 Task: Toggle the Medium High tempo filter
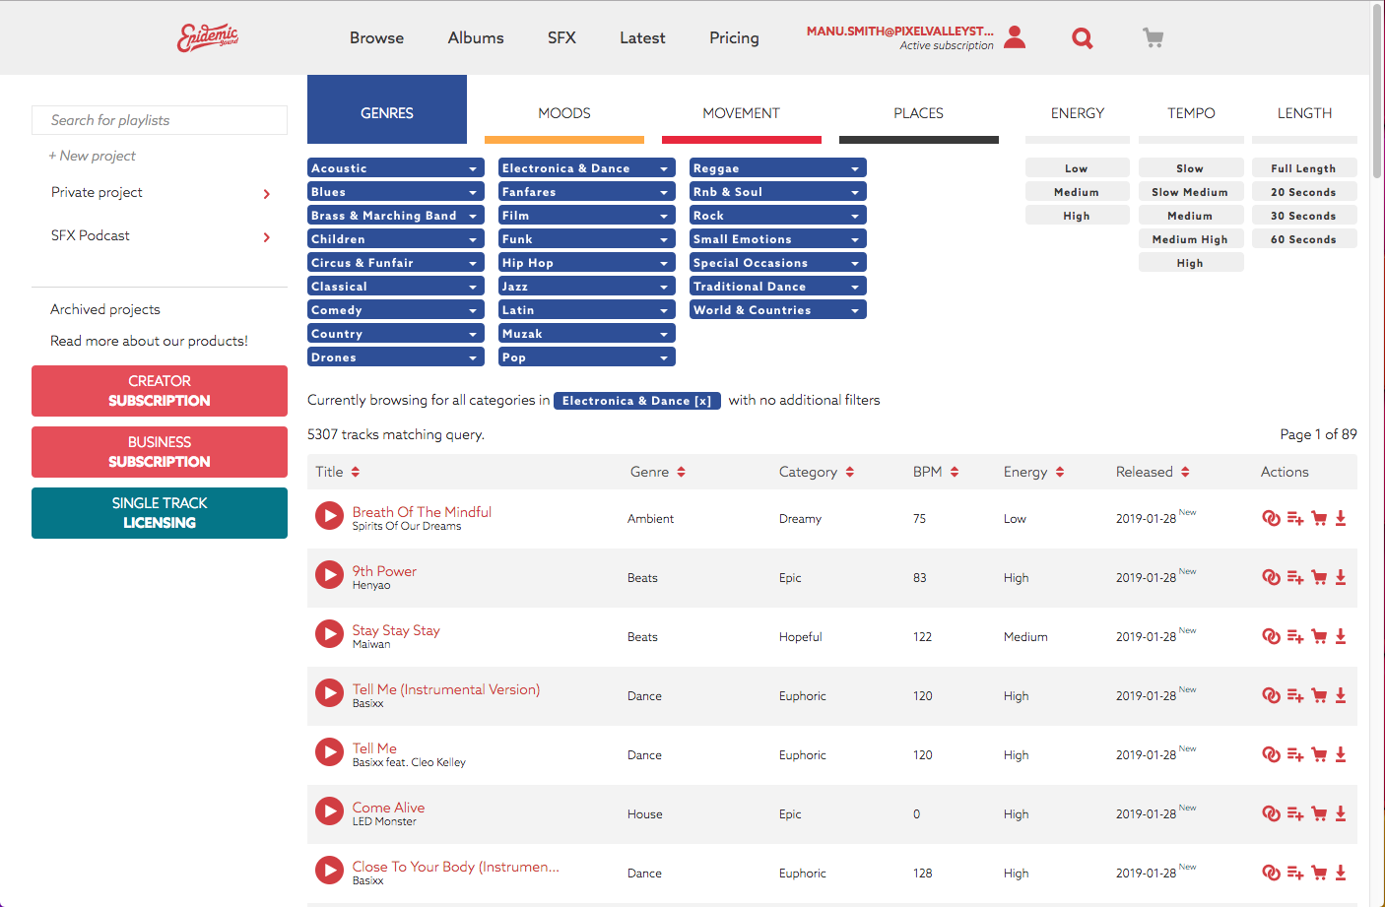[1190, 239]
